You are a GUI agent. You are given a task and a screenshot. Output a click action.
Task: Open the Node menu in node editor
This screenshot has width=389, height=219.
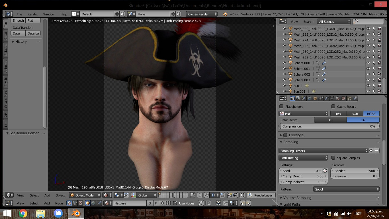point(59,203)
